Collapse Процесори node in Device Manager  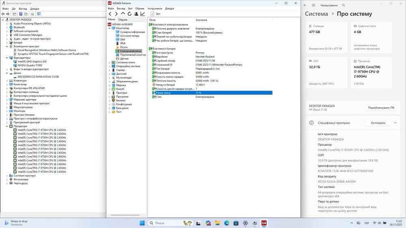coord(7,126)
